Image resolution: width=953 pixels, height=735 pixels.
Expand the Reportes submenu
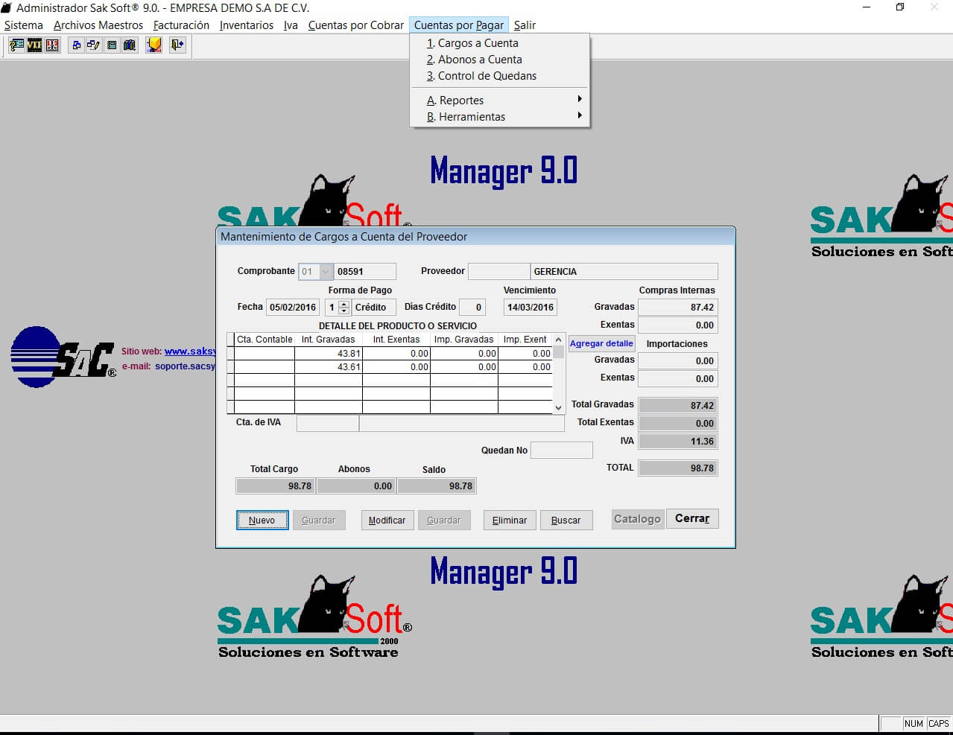coord(500,101)
